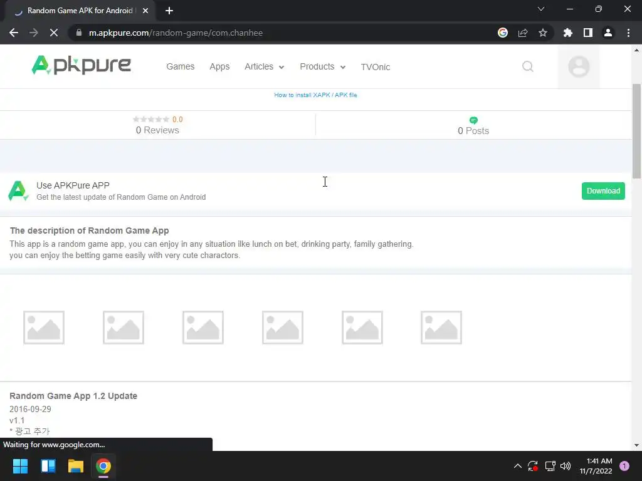
Task: Open File Explorer from taskbar
Action: click(76, 466)
